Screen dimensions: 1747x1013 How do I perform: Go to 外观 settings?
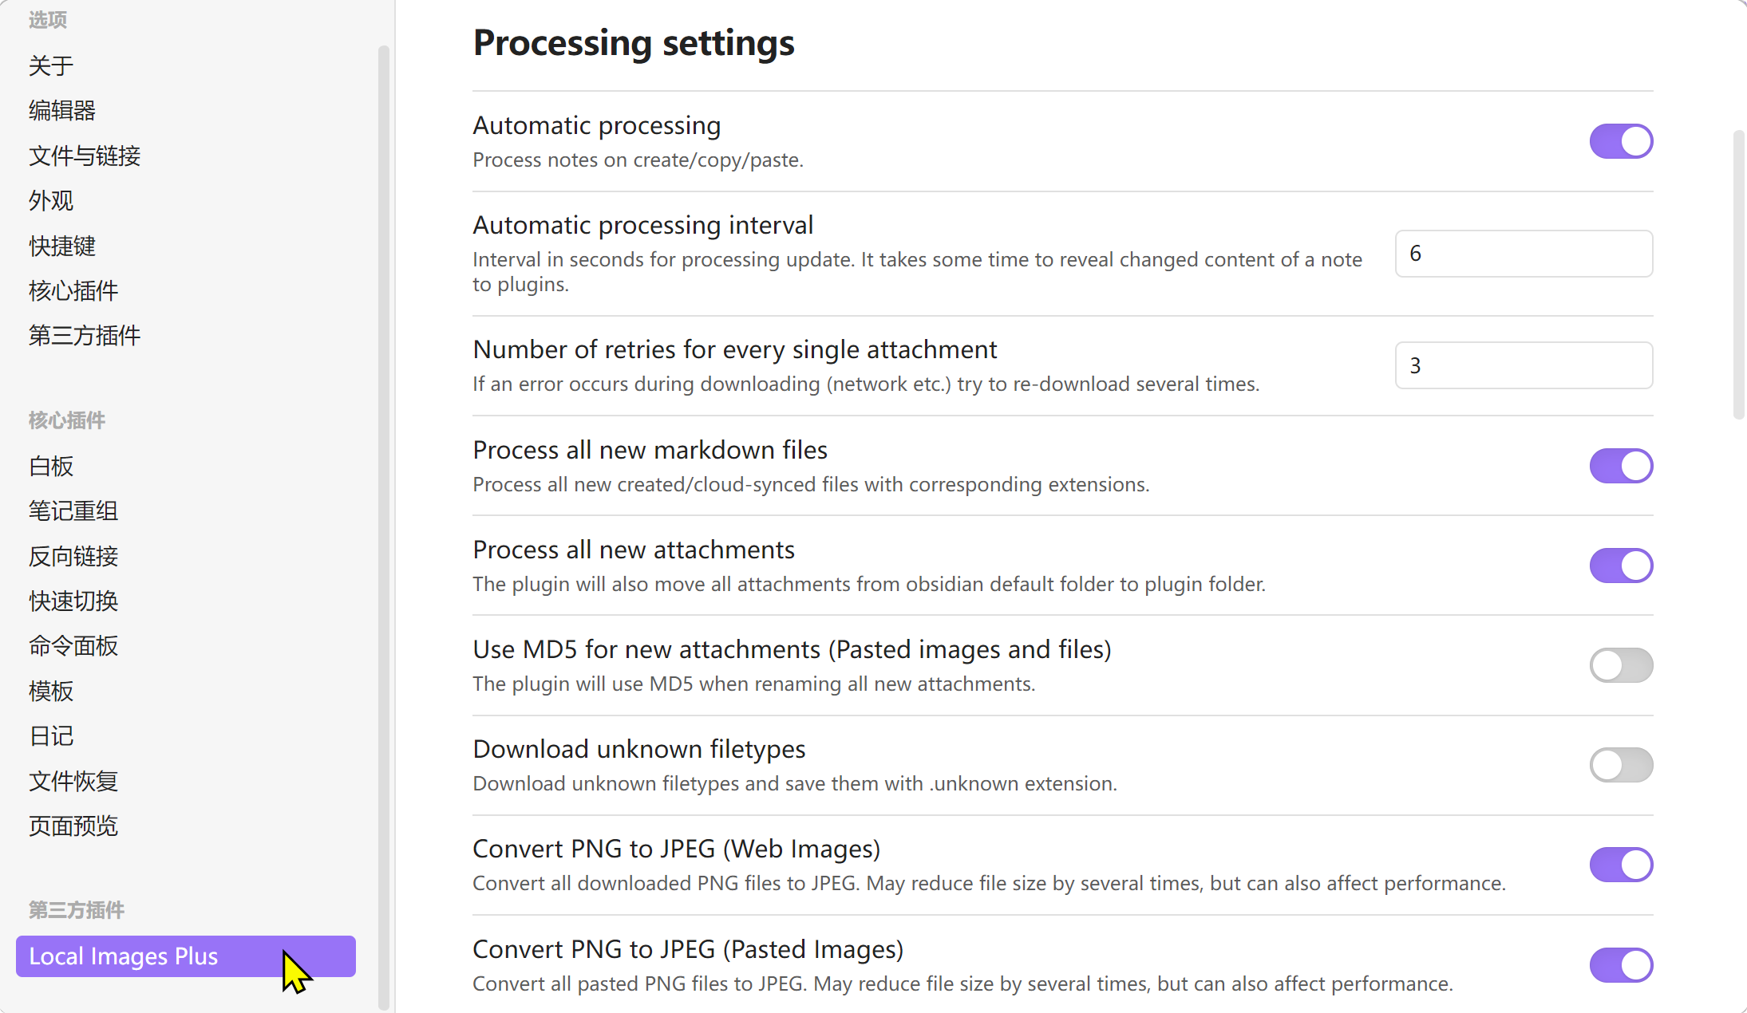tap(51, 200)
